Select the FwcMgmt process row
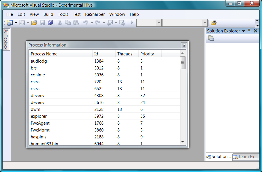The height and width of the screenshot is (172, 262). (104, 130)
